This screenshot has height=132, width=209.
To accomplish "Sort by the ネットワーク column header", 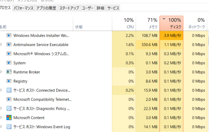I will [195, 23].
